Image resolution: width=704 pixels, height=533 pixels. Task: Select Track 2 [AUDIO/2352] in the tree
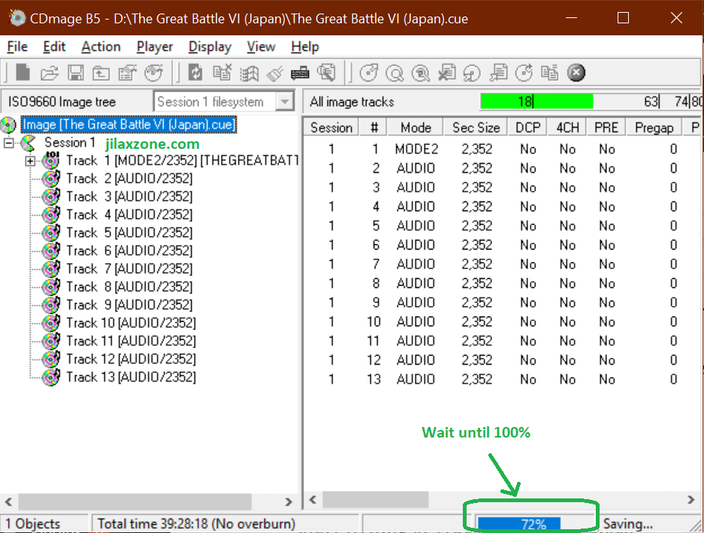tap(129, 178)
